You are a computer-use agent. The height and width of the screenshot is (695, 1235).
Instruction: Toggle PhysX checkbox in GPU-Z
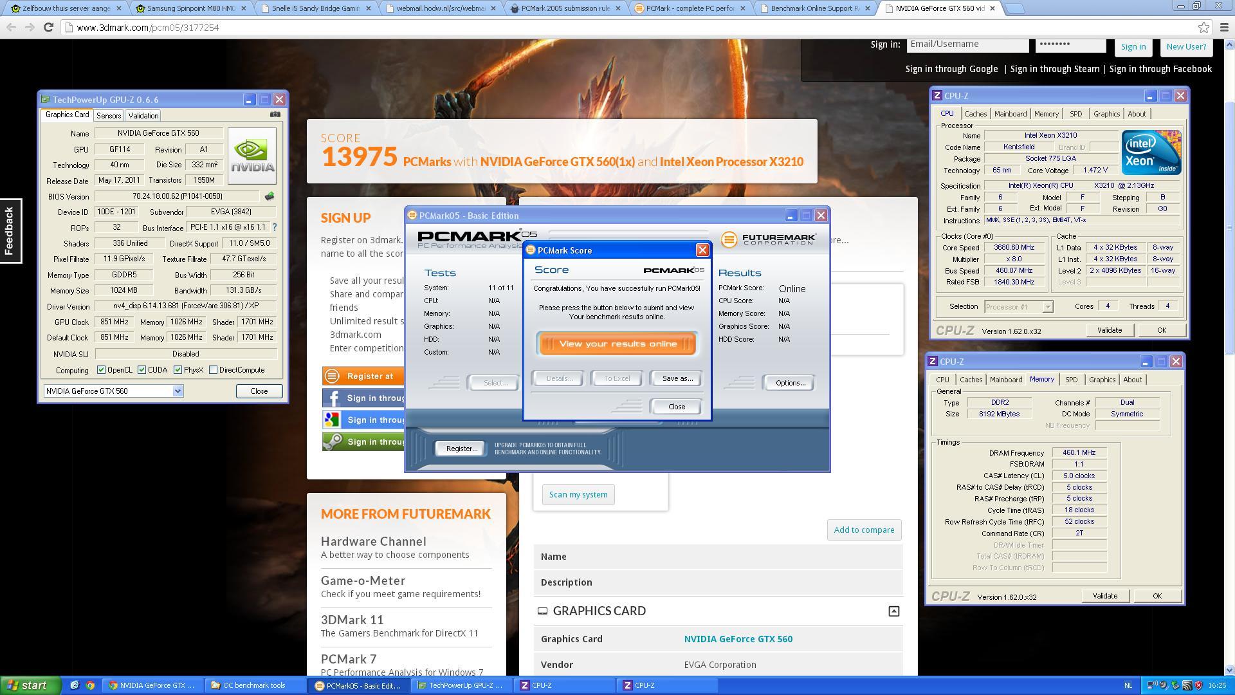(178, 370)
